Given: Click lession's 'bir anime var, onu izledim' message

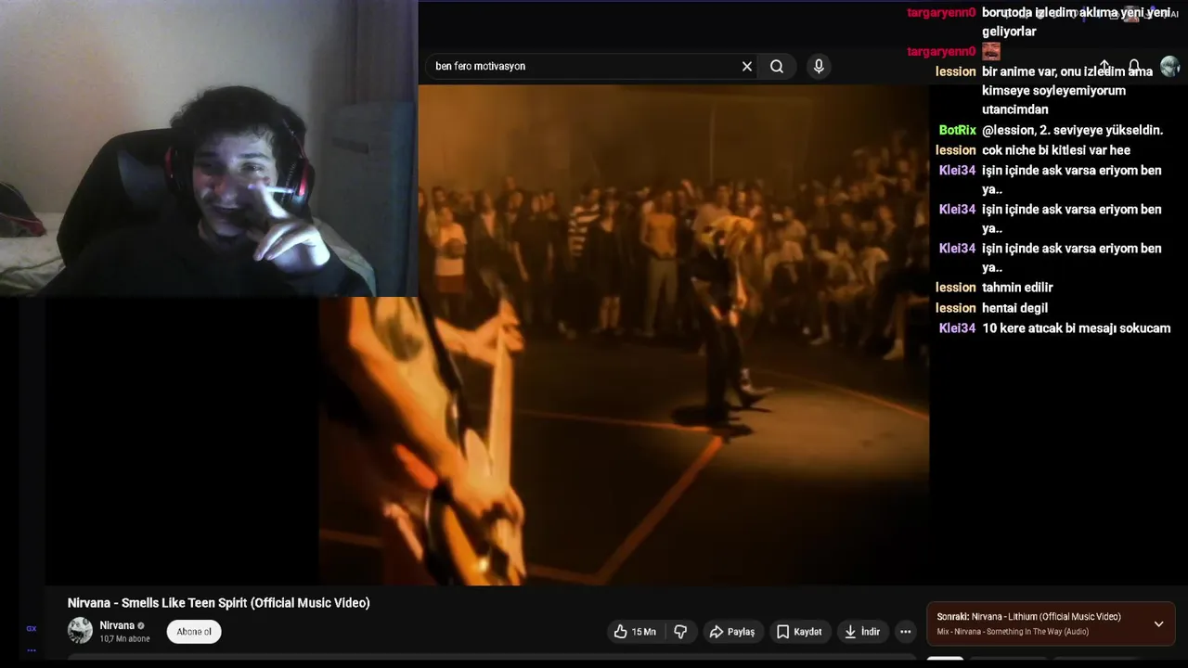Looking at the screenshot, I should tap(1067, 91).
